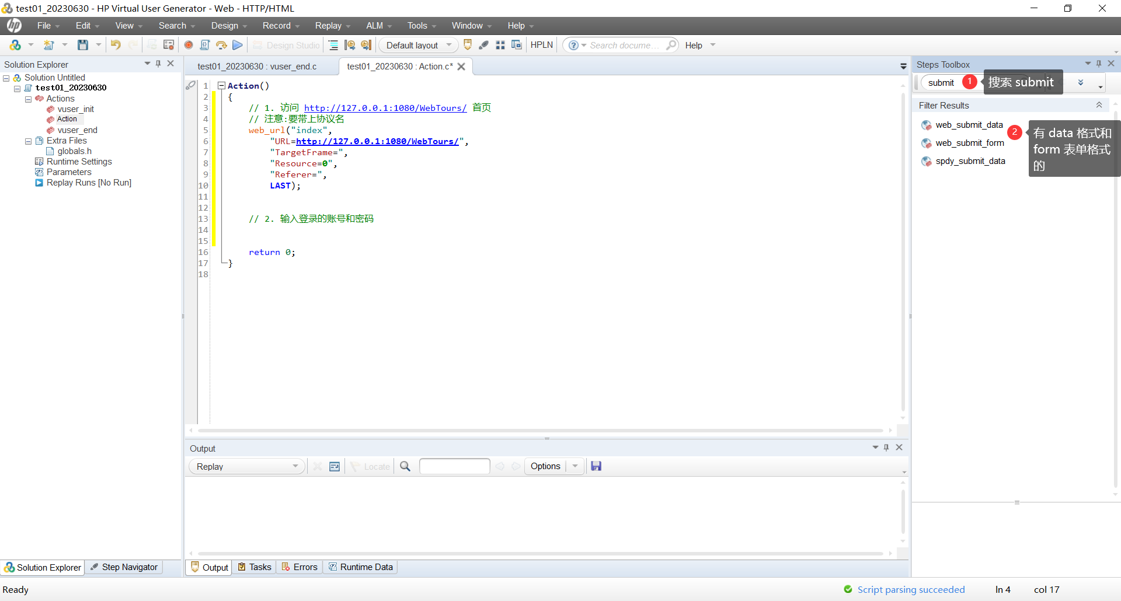This screenshot has width=1121, height=601.
Task: Save output log with the blue disk icon
Action: coord(596,466)
